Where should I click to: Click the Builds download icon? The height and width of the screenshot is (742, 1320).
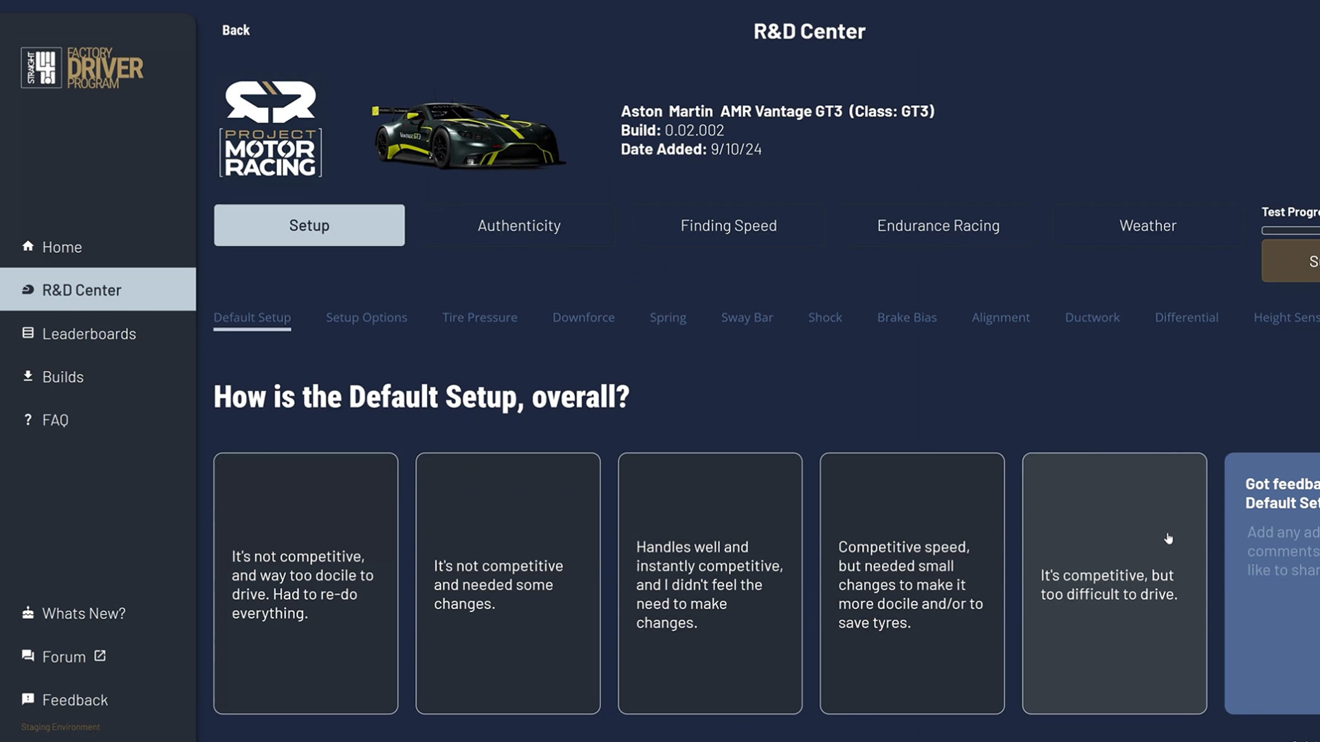28,376
